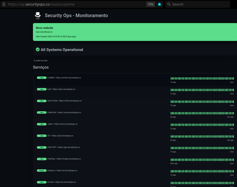Click the lock icon in the address bar
The width and height of the screenshot is (237, 187).
point(4,4)
